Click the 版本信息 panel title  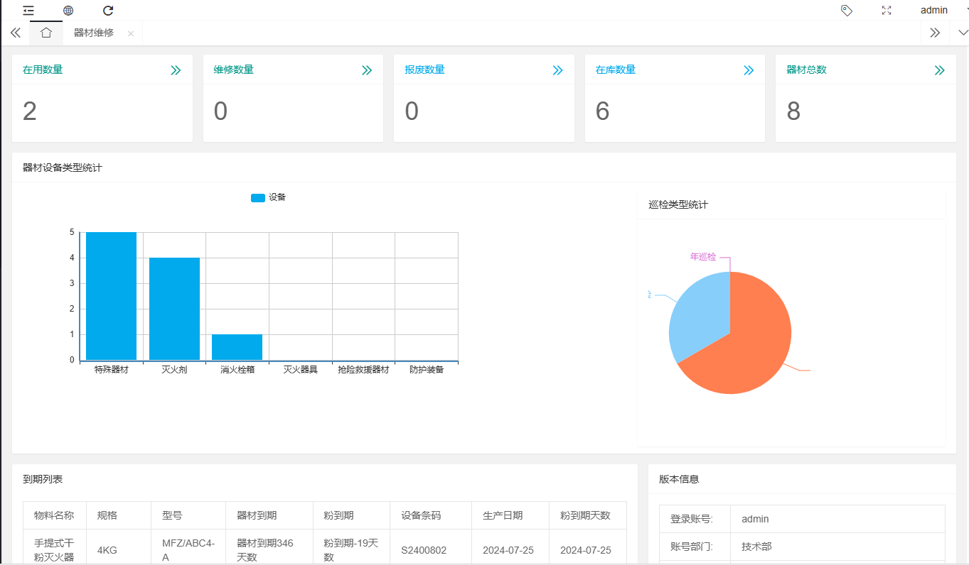679,479
